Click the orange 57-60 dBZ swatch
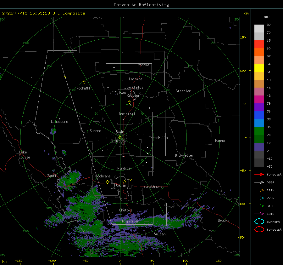Screen dimensions: 283x265 259,52
